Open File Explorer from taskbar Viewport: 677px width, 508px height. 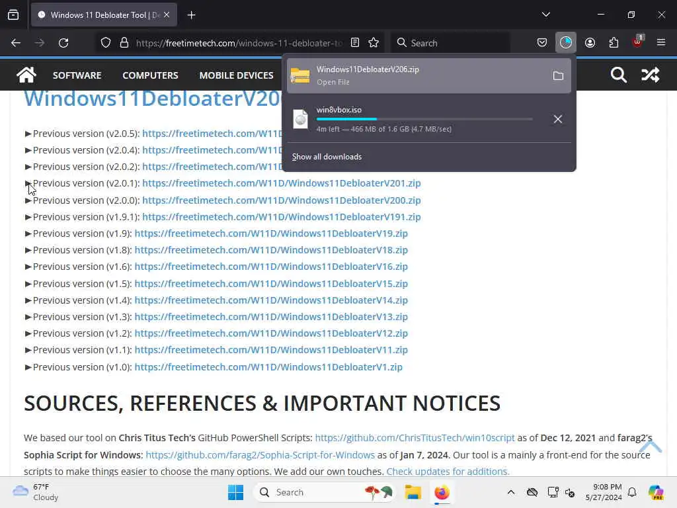pos(413,492)
